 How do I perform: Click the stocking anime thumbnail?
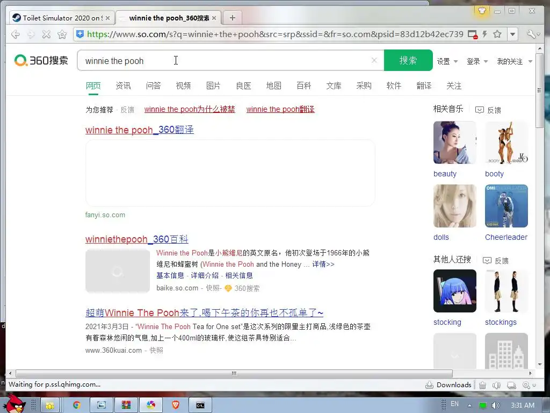pos(455,291)
